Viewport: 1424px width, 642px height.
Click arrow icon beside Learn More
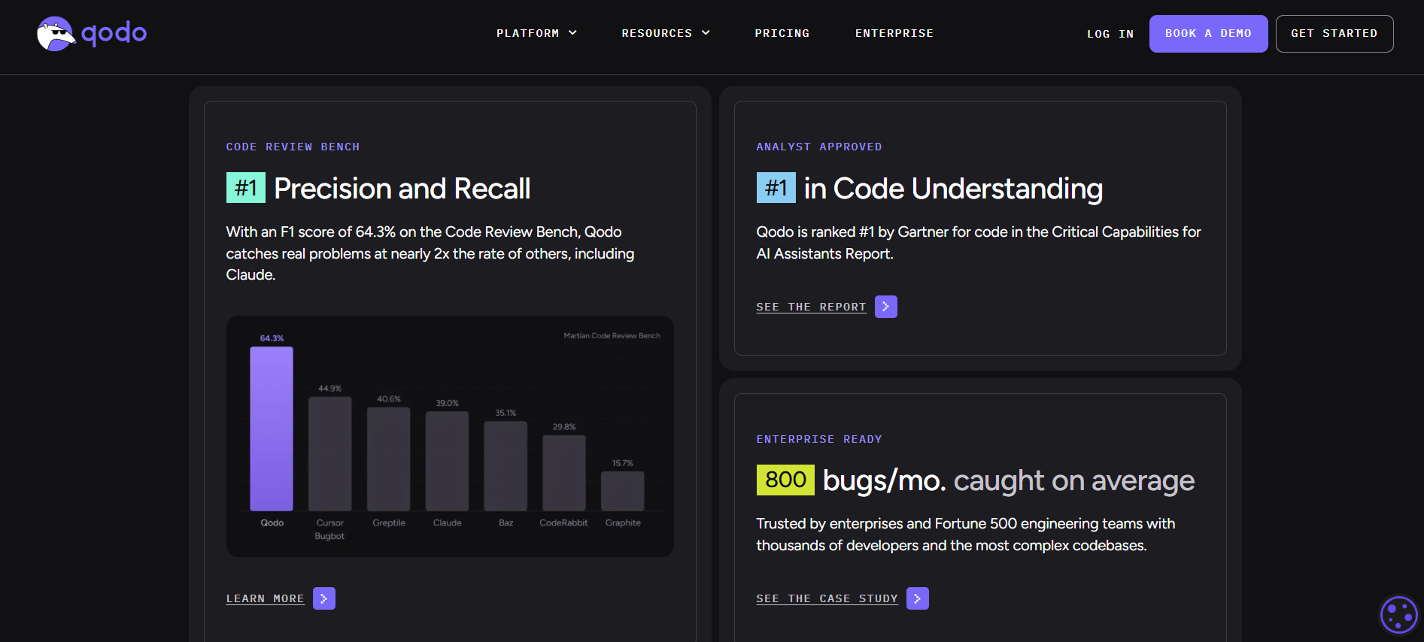click(324, 598)
